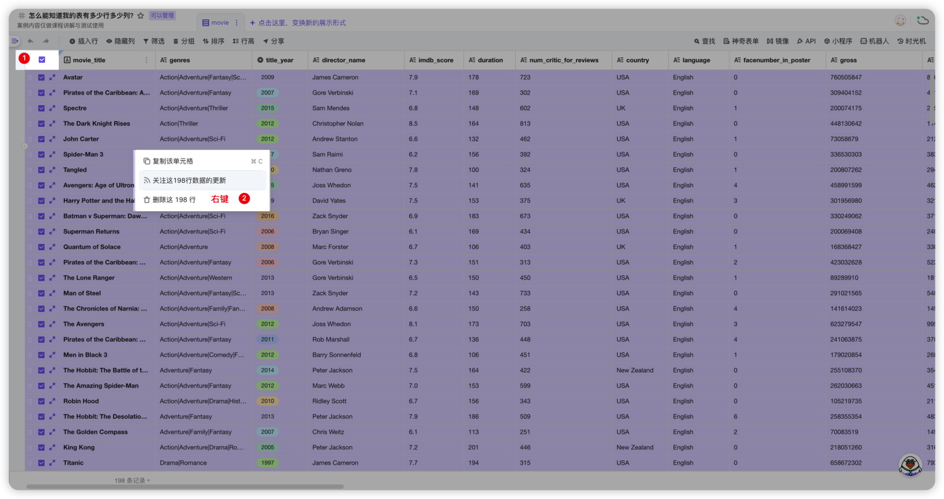
Task: Open the Time Machine (时光机)
Action: point(911,41)
